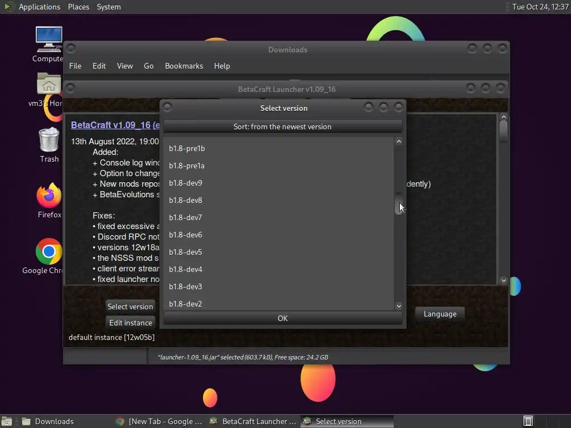Click Edit instance button in BetaCraft launcher

pos(130,323)
